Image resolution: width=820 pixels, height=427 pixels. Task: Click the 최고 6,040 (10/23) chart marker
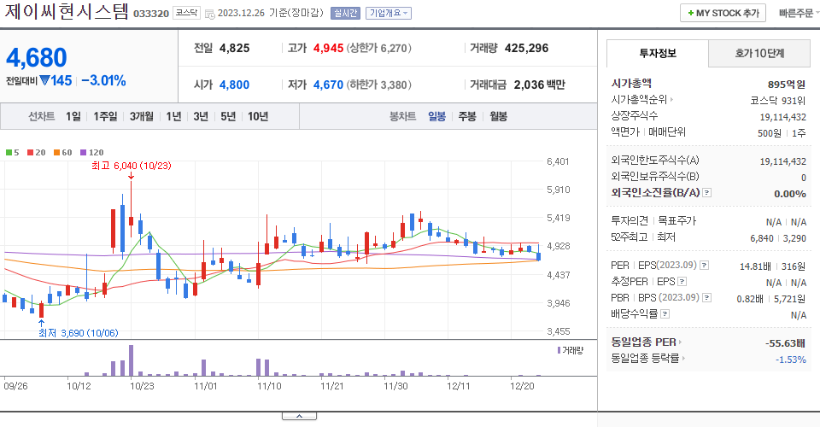tap(132, 166)
